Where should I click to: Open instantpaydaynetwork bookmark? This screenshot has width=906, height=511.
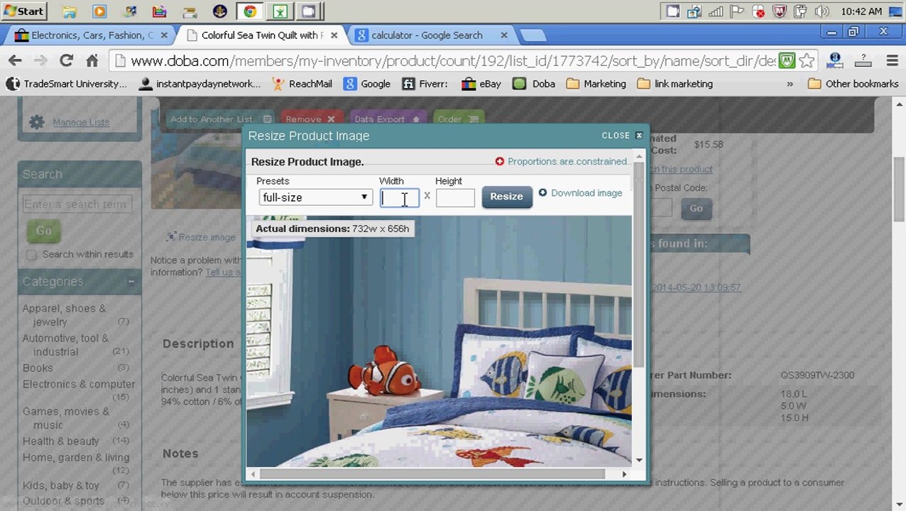coord(200,84)
